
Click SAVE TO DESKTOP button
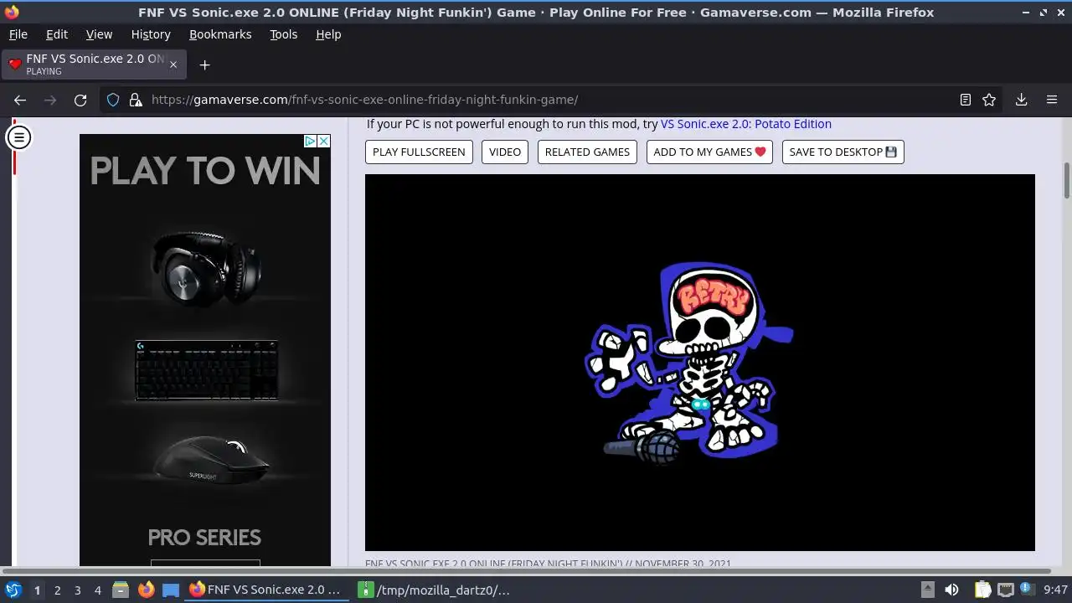click(x=843, y=152)
